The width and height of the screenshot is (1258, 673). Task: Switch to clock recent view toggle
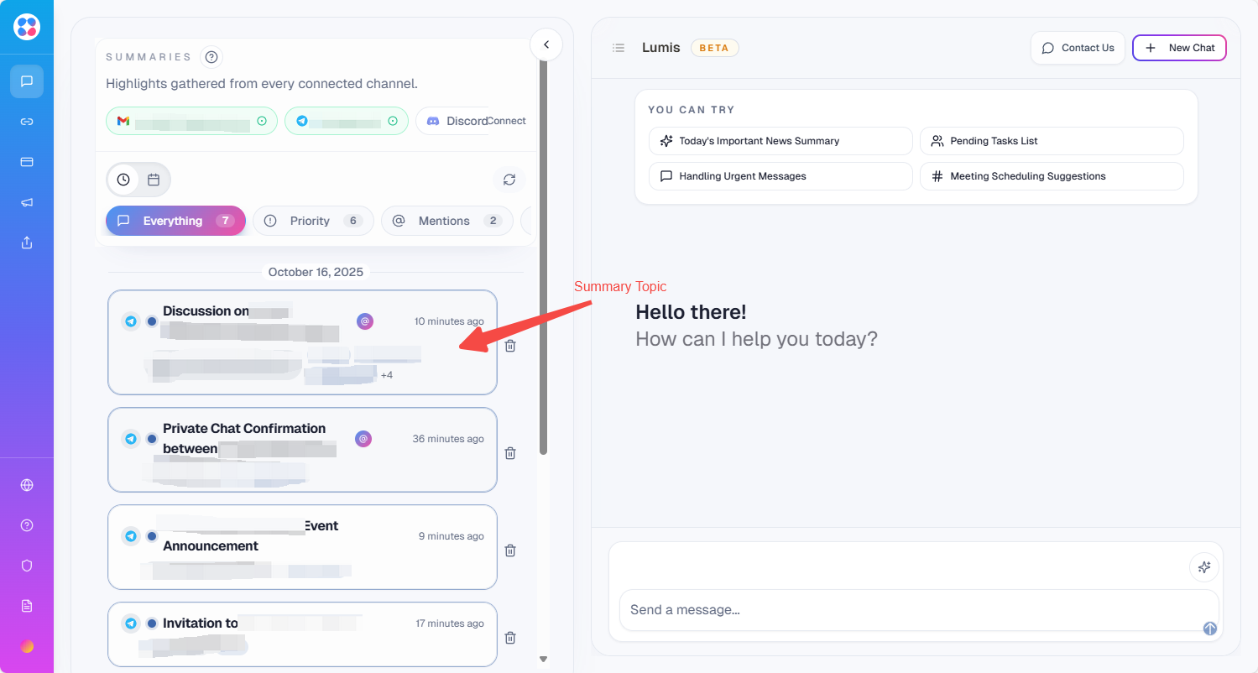(123, 180)
